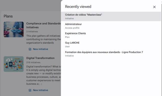
Task: Open the Expérience Clients plan
Action: pyautogui.click(x=111, y=35)
